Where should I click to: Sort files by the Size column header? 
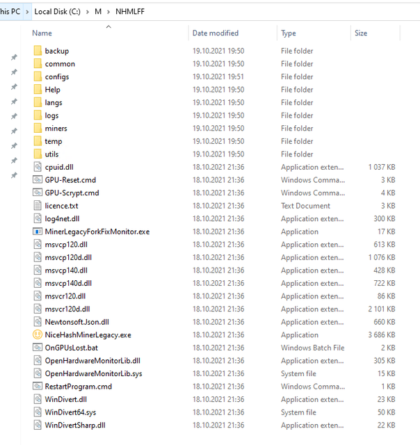[361, 33]
